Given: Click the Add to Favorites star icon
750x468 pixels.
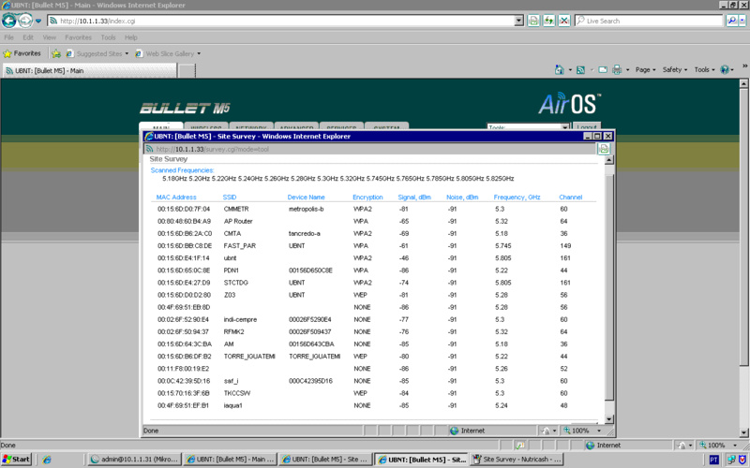Looking at the screenshot, I should [56, 53].
